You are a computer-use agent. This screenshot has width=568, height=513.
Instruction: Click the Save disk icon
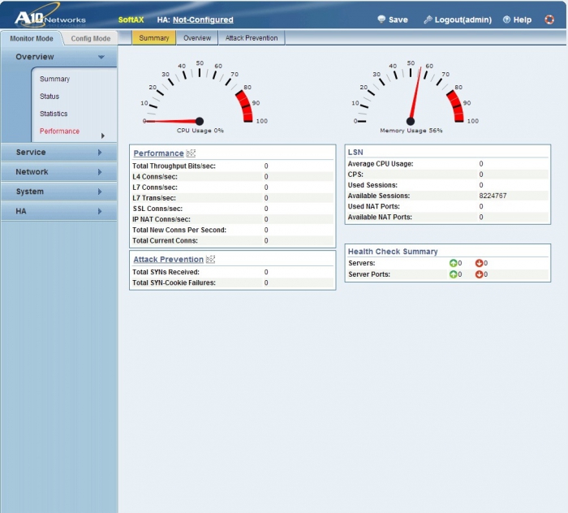pyautogui.click(x=381, y=19)
